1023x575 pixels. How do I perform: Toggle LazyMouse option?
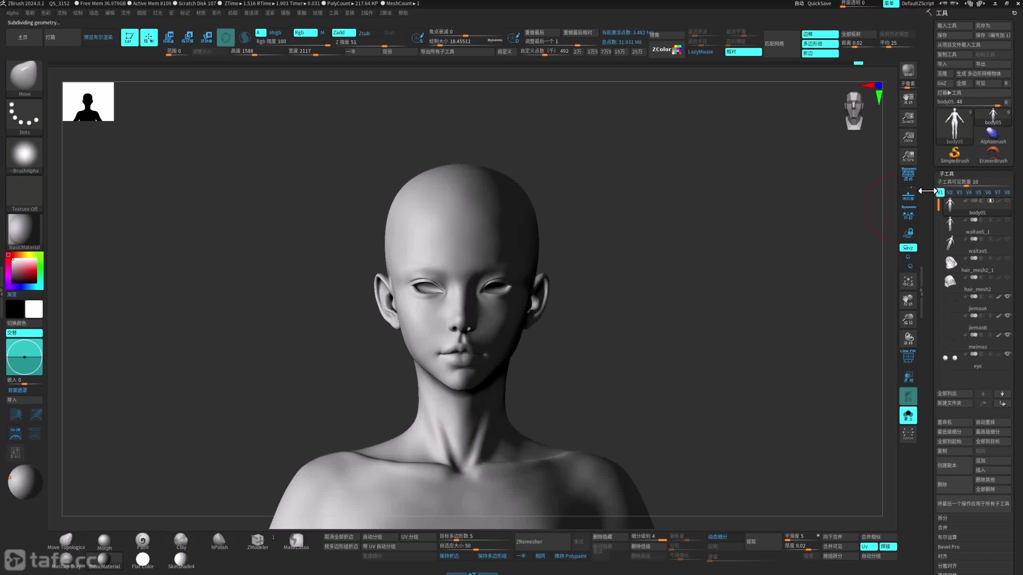(x=700, y=52)
